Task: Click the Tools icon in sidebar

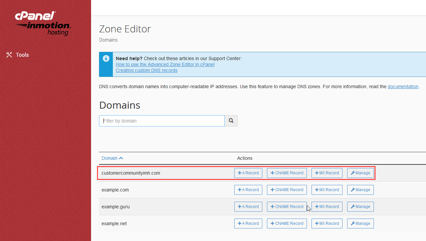Action: pos(9,55)
